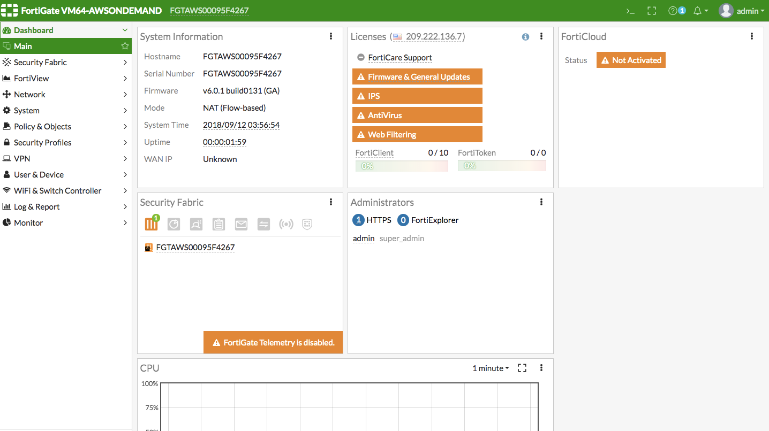Click the admin administrator name link
The height and width of the screenshot is (431, 769).
[x=364, y=238]
